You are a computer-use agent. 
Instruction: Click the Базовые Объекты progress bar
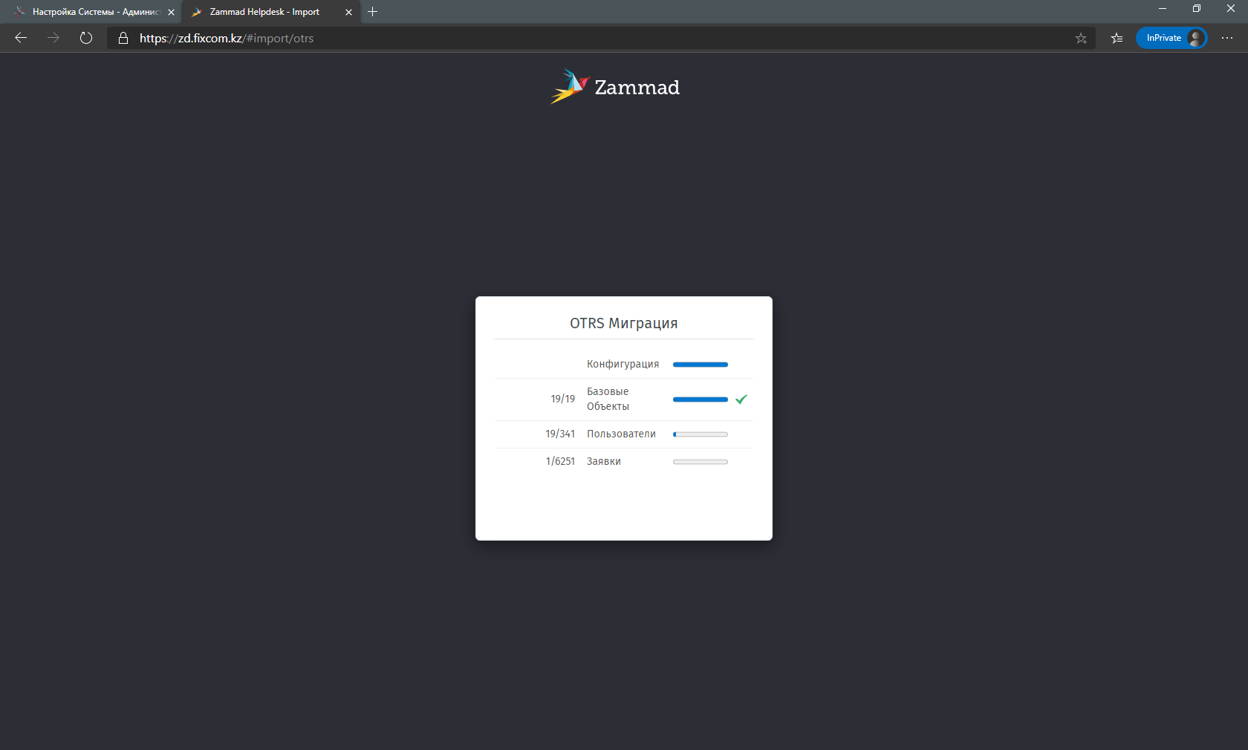click(701, 400)
